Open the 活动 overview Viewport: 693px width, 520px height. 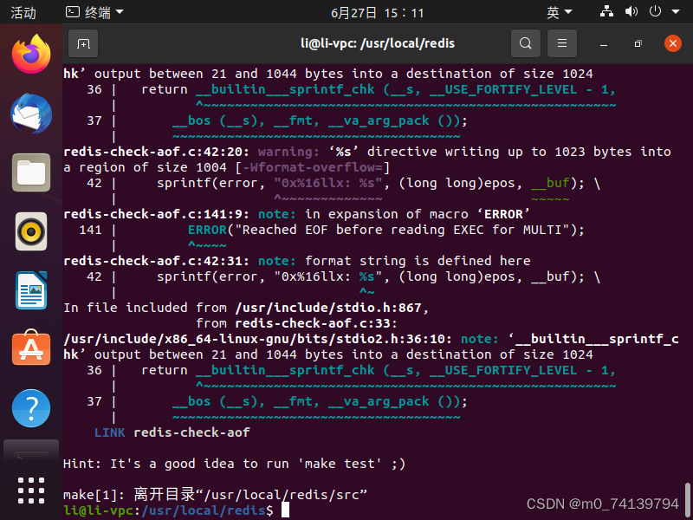(24, 11)
